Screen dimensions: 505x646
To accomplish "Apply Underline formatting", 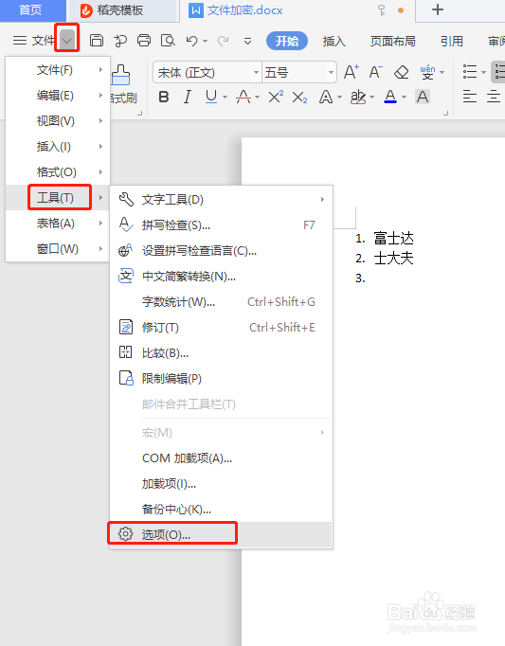I will click(211, 98).
